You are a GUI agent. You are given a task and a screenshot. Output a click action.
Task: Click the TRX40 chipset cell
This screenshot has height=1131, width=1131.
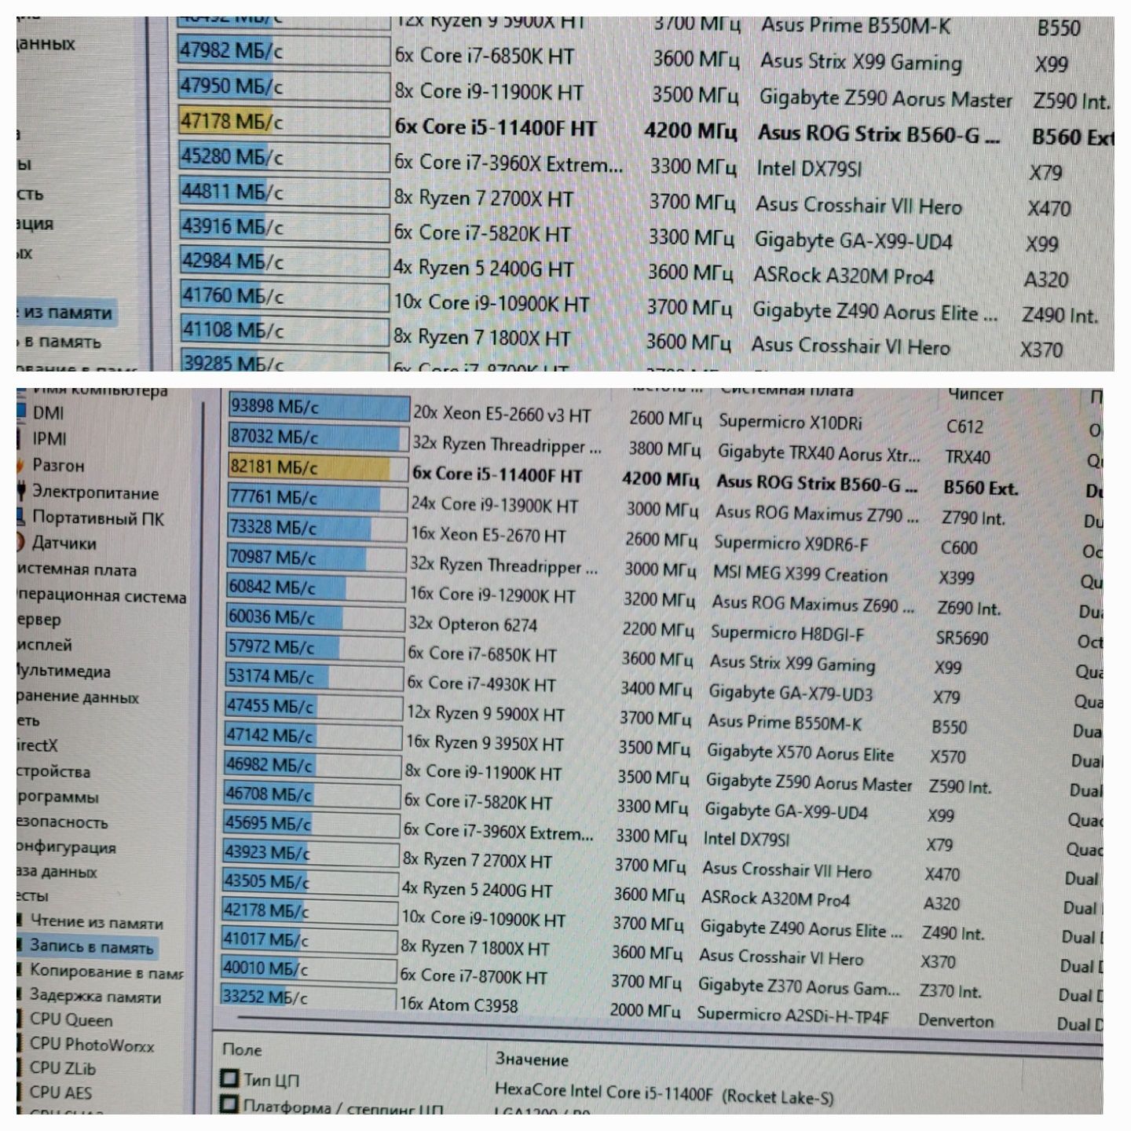968,456
